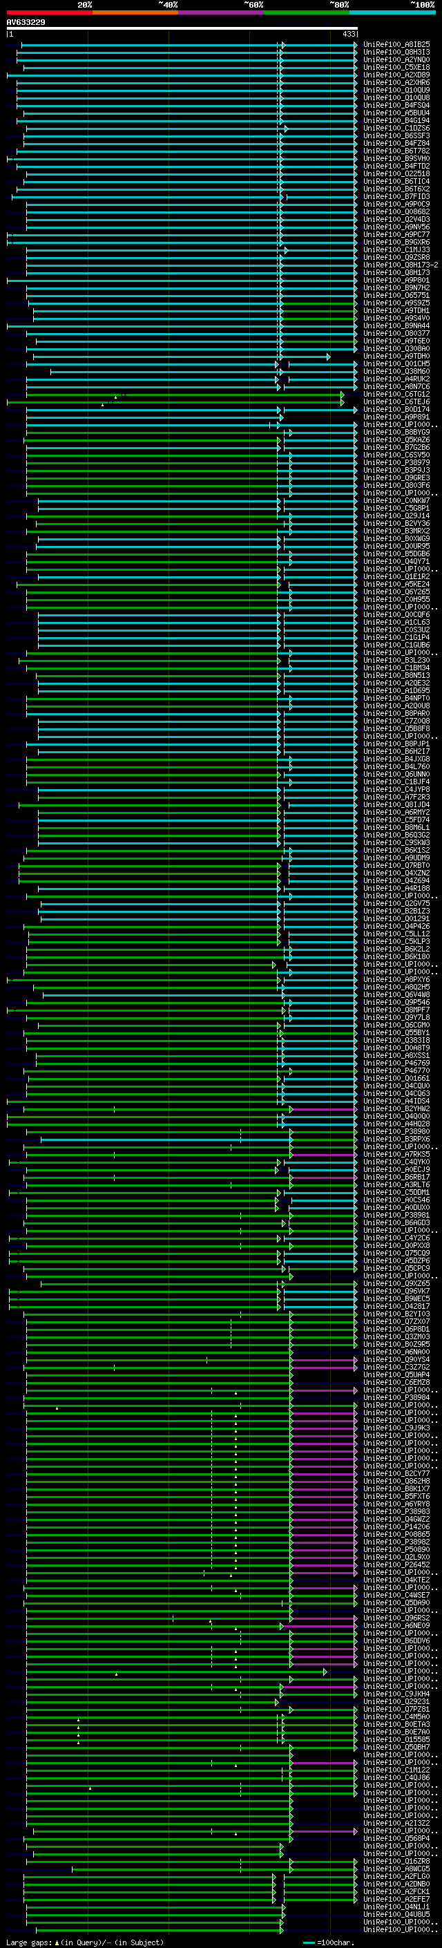The height and width of the screenshot is (1948, 442).
Task: Click on UniRef100_C6TG12 text
Action: pos(396,394)
